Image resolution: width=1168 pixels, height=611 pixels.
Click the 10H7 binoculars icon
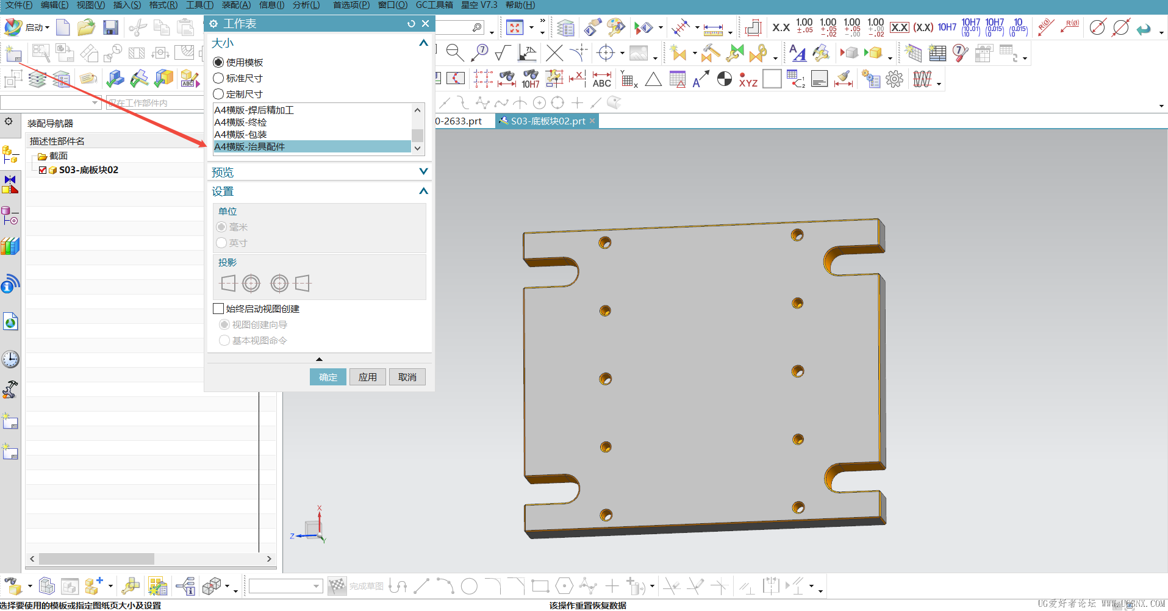tap(531, 79)
